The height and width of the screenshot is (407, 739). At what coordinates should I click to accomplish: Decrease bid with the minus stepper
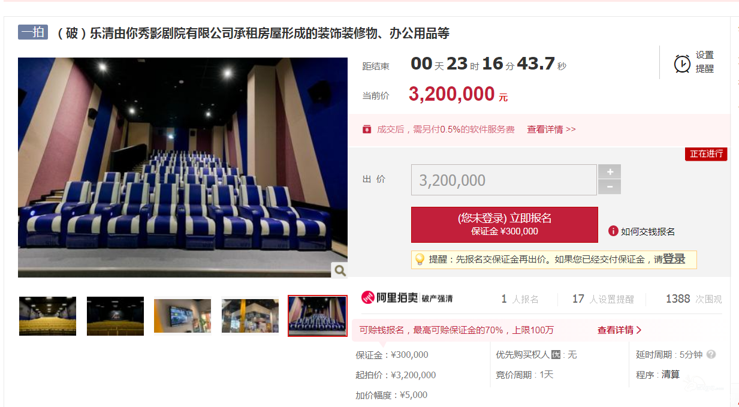pos(610,187)
